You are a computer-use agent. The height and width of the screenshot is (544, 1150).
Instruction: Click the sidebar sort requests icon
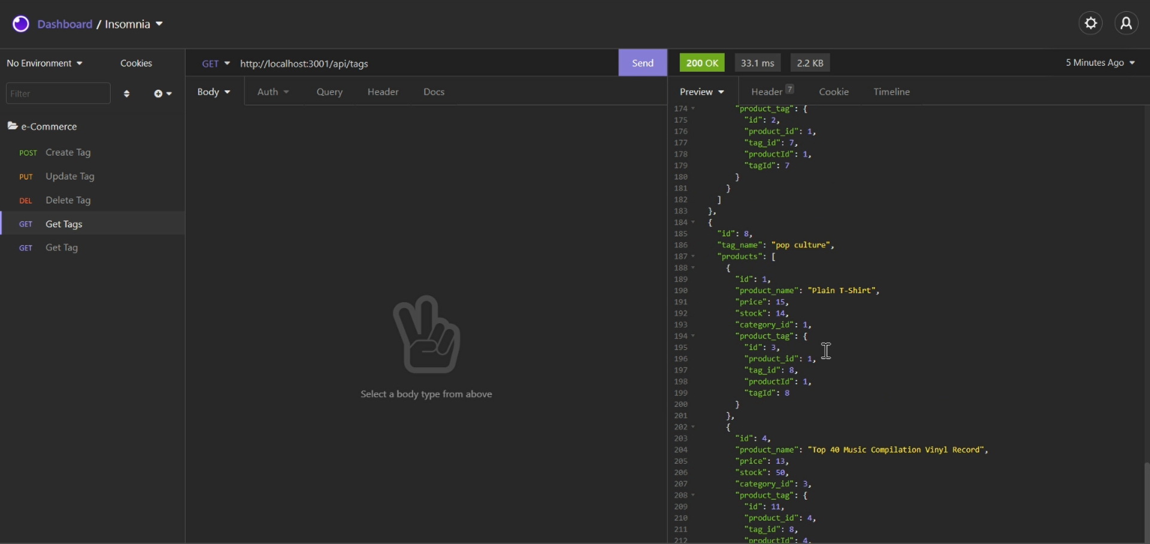(126, 93)
